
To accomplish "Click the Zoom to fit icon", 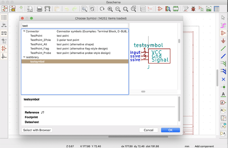I will (x=126, y=9).
